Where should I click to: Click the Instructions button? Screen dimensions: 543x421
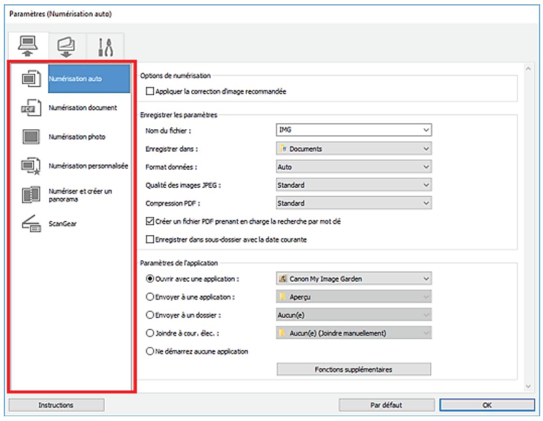(x=57, y=405)
